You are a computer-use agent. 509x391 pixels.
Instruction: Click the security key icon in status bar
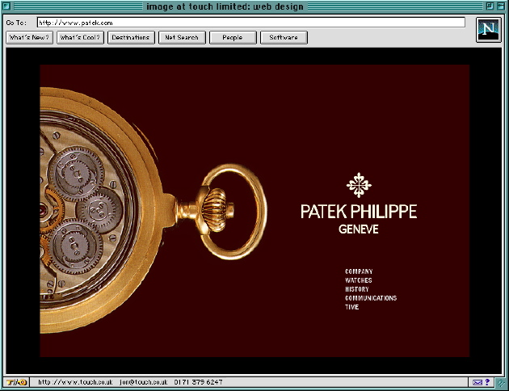coord(16,382)
